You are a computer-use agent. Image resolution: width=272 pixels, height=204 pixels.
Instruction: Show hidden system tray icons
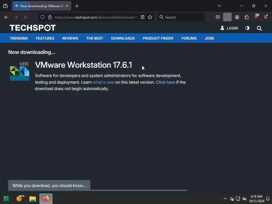(225, 199)
